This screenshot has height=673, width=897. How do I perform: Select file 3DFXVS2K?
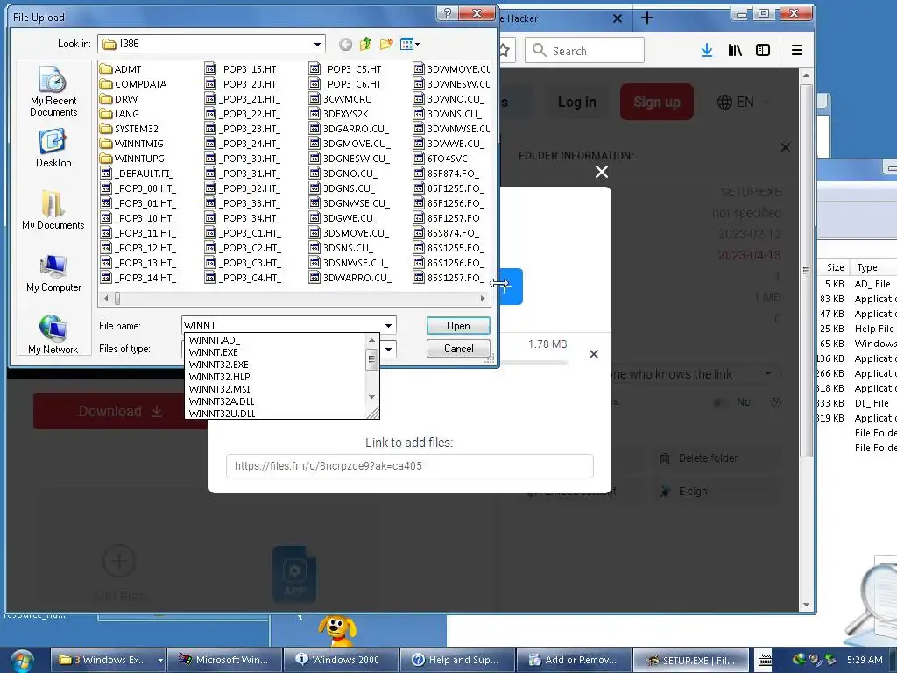pos(339,114)
